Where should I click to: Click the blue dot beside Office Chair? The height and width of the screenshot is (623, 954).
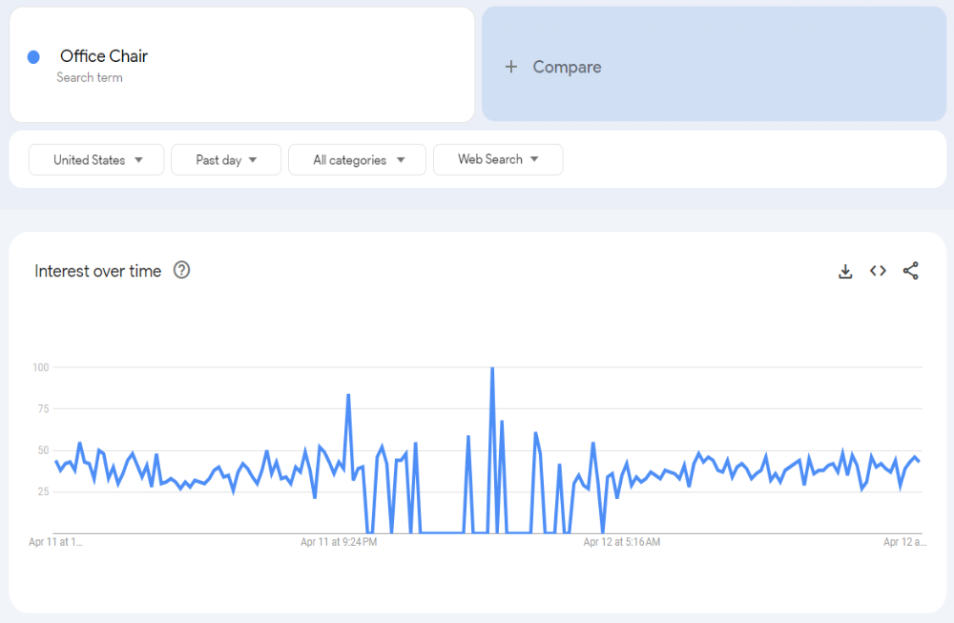(x=33, y=57)
